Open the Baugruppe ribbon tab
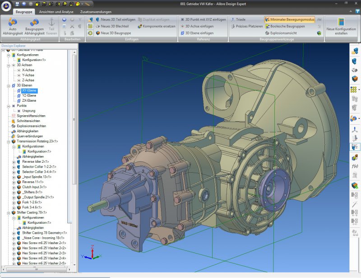The width and height of the screenshot is (361, 278). pos(24,12)
